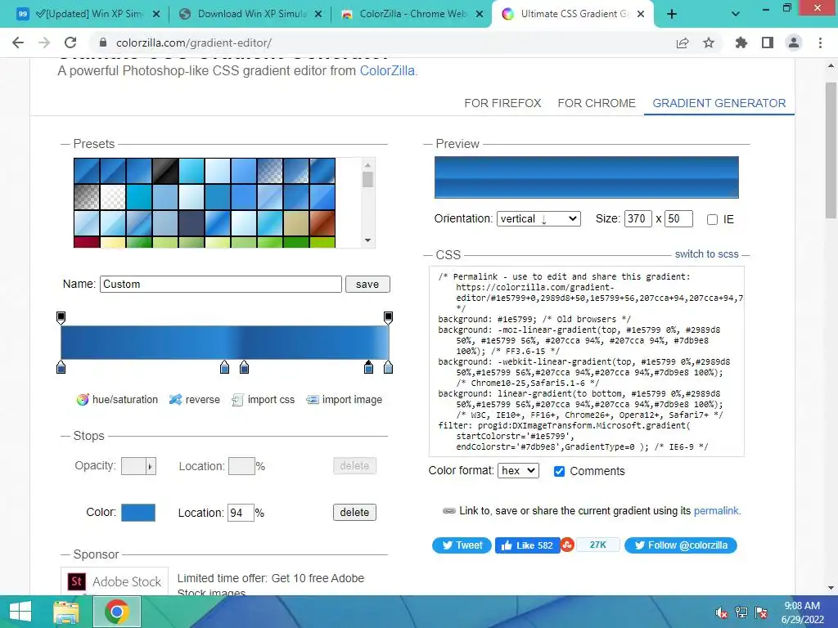Click Chrome icon in taskbar
838x628 pixels.
(117, 612)
